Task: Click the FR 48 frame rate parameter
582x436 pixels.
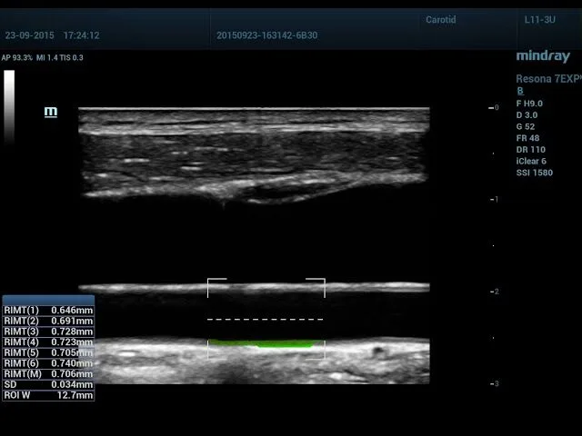Action: 527,138
